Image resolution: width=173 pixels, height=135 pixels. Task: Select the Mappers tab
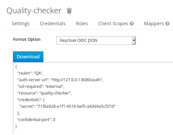154,24
